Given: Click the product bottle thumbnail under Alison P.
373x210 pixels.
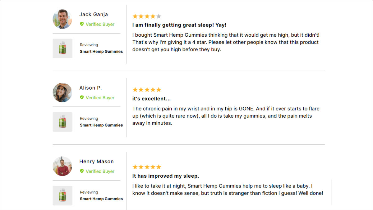Looking at the screenshot, I should (x=62, y=122).
